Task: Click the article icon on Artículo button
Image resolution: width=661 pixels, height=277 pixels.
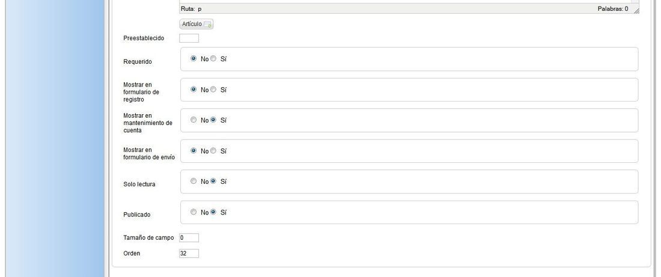Action: (207, 25)
